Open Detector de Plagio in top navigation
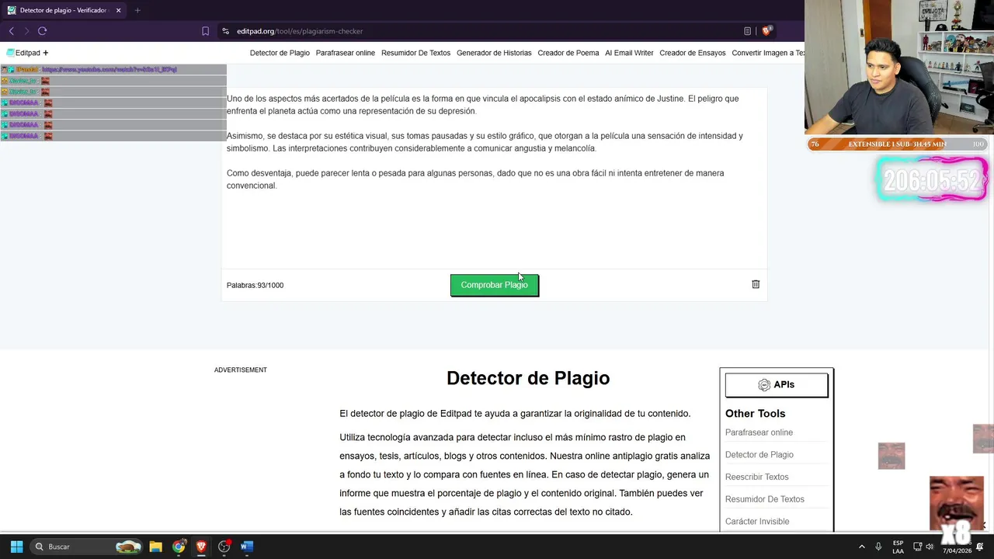The height and width of the screenshot is (559, 994). click(x=280, y=53)
